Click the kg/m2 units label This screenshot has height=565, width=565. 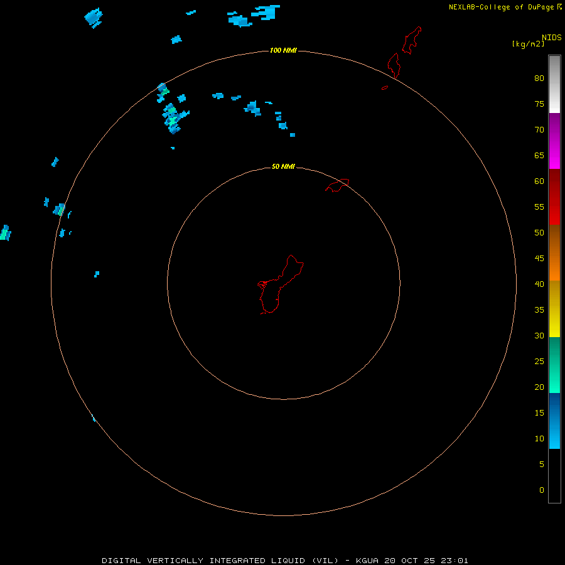tap(528, 44)
